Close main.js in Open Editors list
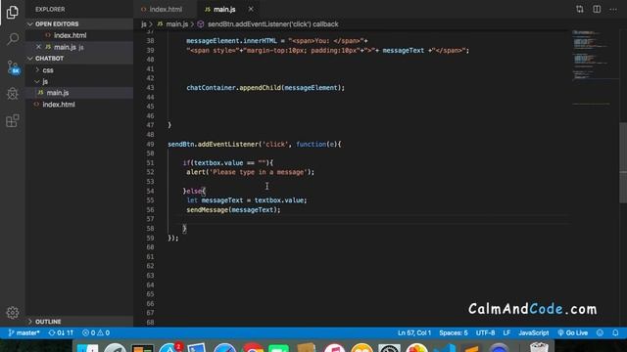 38,47
